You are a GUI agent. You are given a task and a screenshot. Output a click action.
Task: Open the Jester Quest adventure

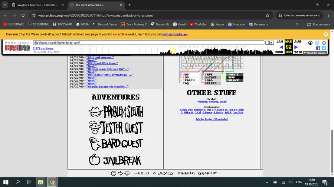pyautogui.click(x=116, y=127)
